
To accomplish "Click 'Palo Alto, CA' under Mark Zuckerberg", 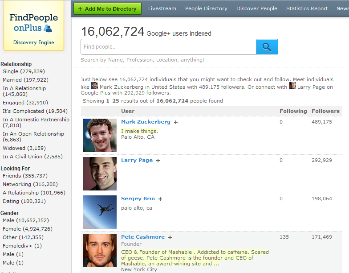I will pyautogui.click(x=138, y=137).
